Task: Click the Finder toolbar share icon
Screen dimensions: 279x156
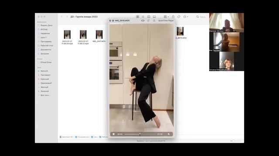Action: pos(173,16)
